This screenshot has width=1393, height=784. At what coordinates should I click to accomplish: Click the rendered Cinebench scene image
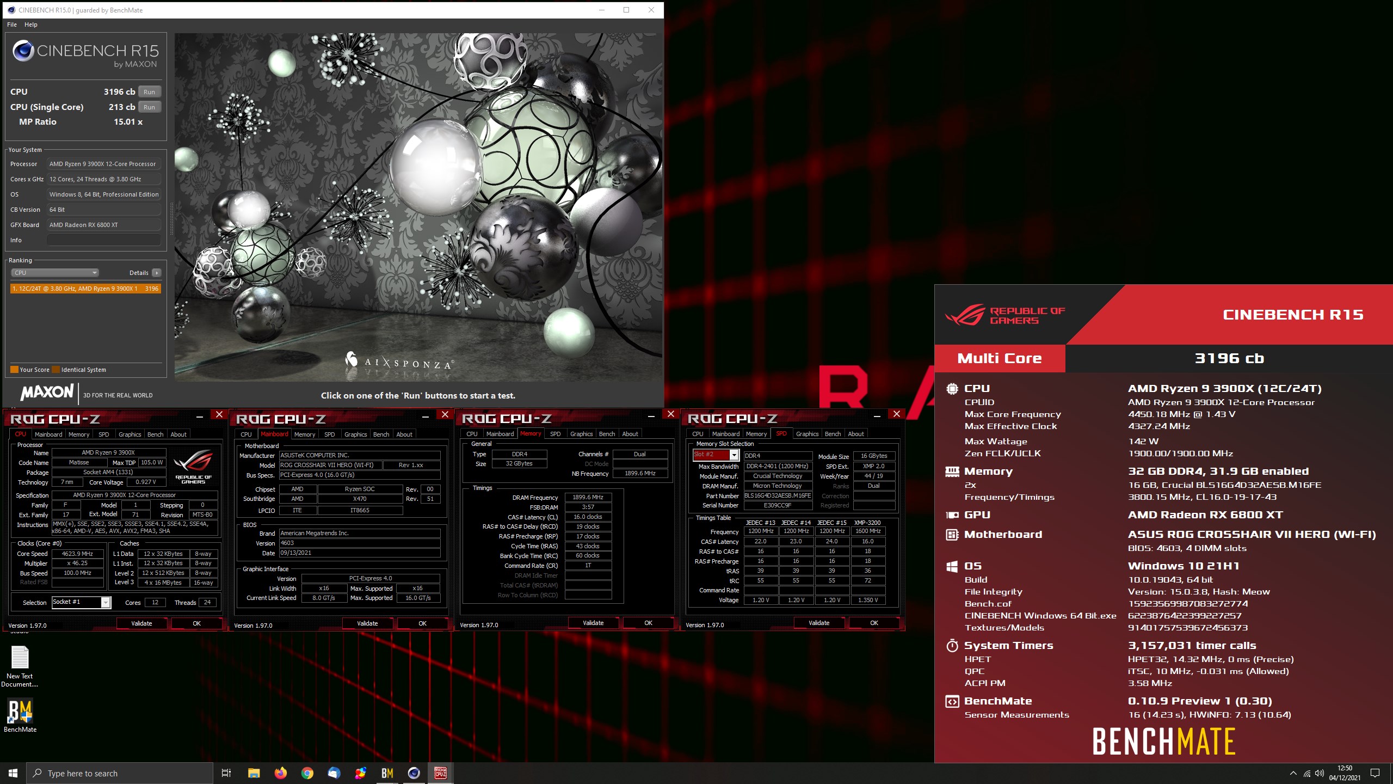click(x=418, y=207)
